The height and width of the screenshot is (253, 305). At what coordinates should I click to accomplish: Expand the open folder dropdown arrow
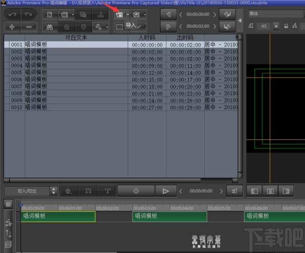click(74, 15)
